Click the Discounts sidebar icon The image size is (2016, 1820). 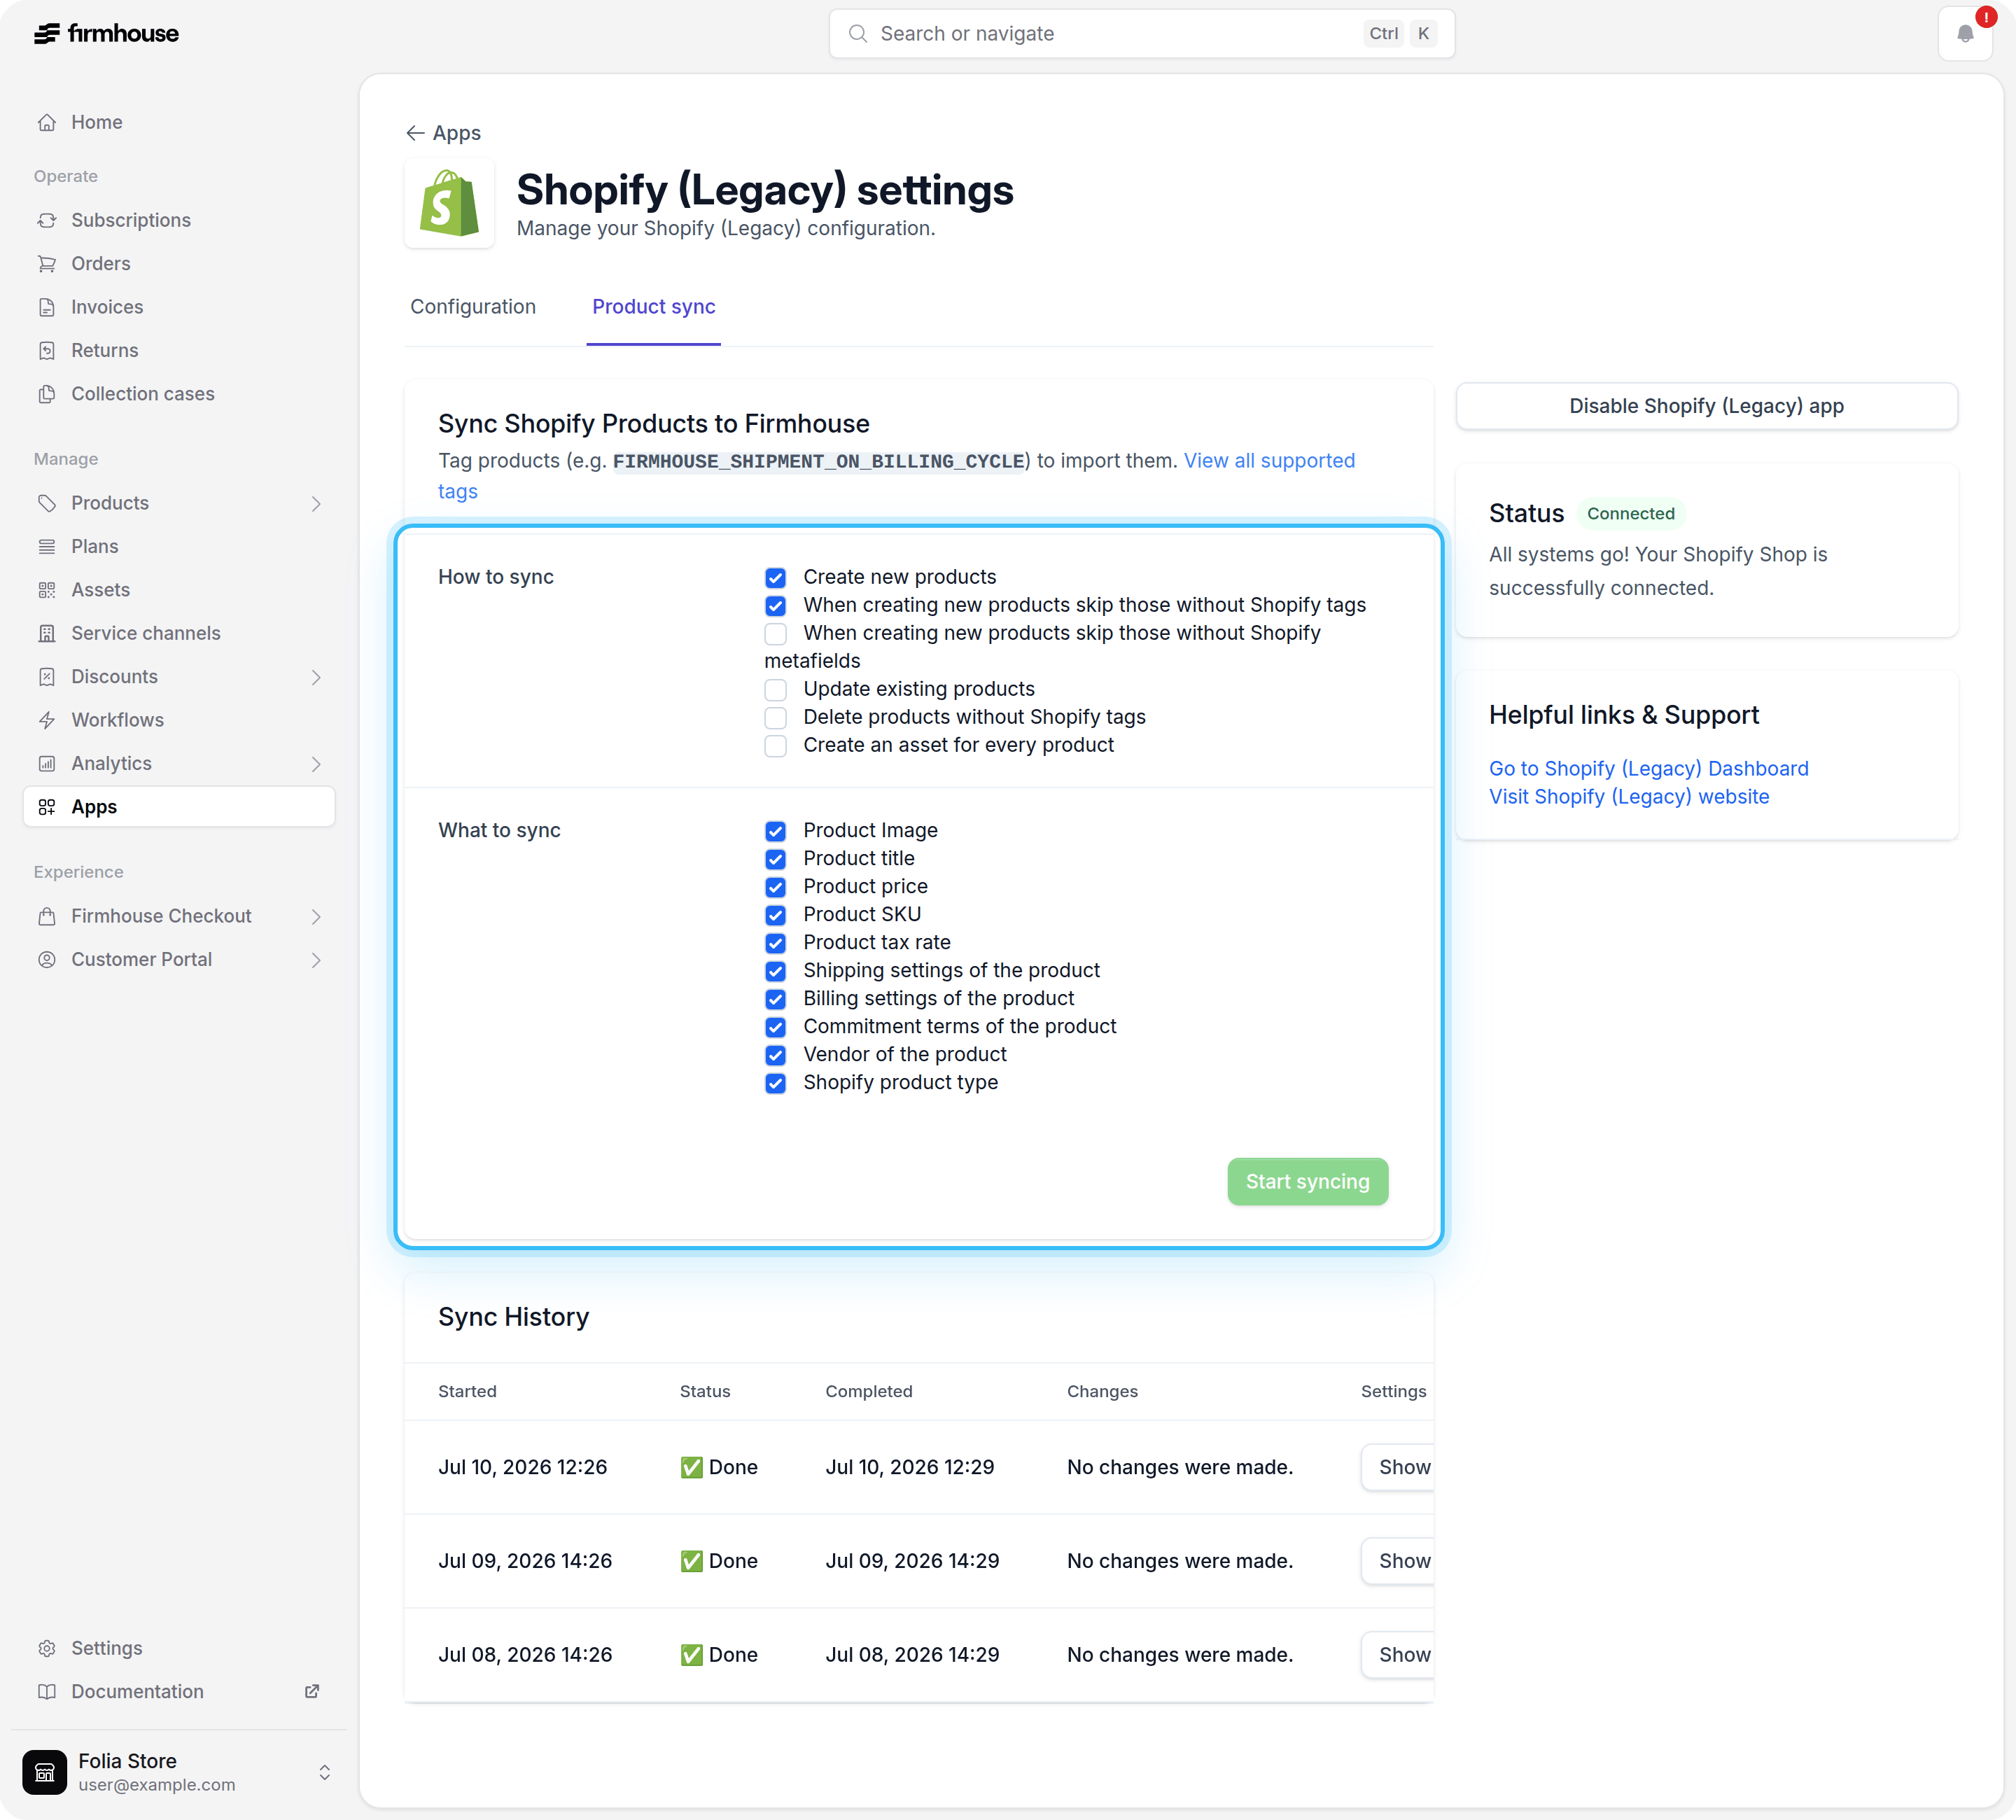47,677
